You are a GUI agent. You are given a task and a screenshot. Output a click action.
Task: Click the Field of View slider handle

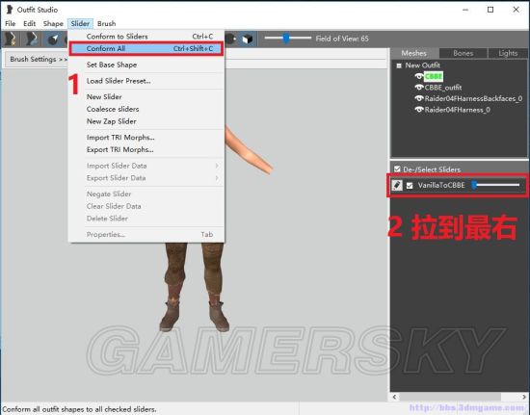click(286, 39)
